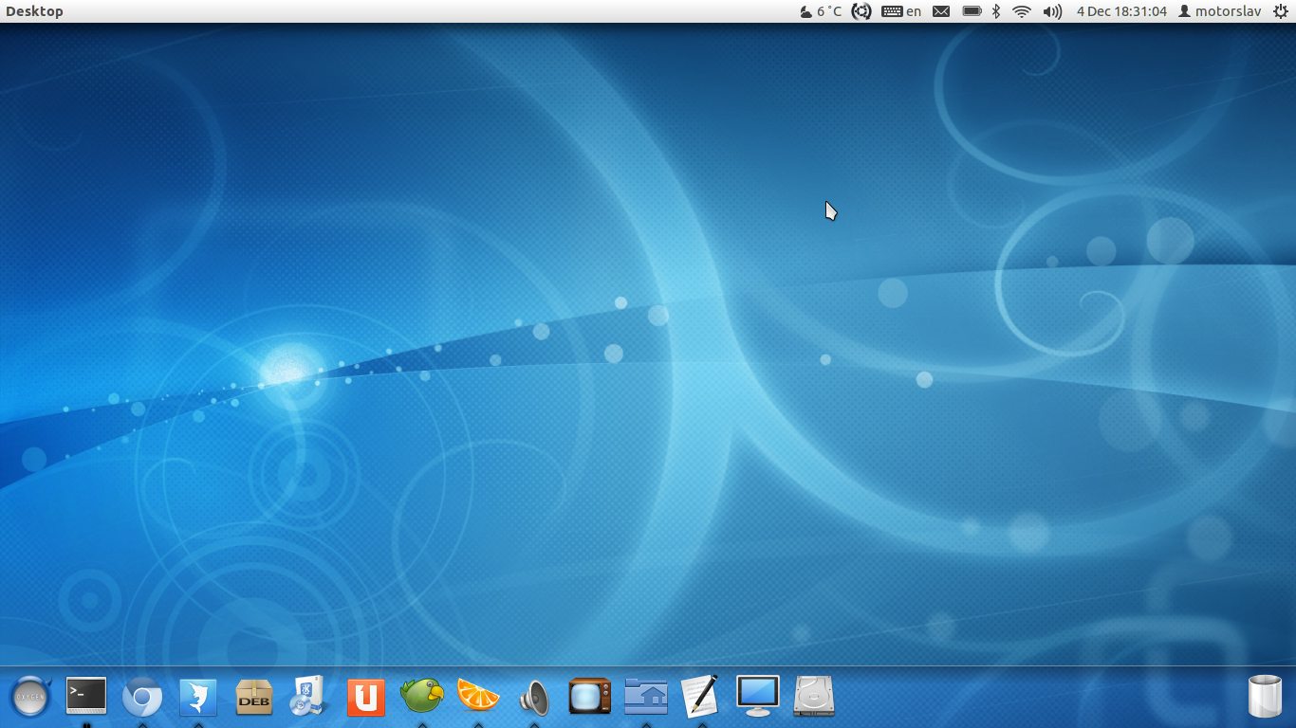The width and height of the screenshot is (1296, 728).
Task: Open the home folder dock icon
Action: pos(646,697)
